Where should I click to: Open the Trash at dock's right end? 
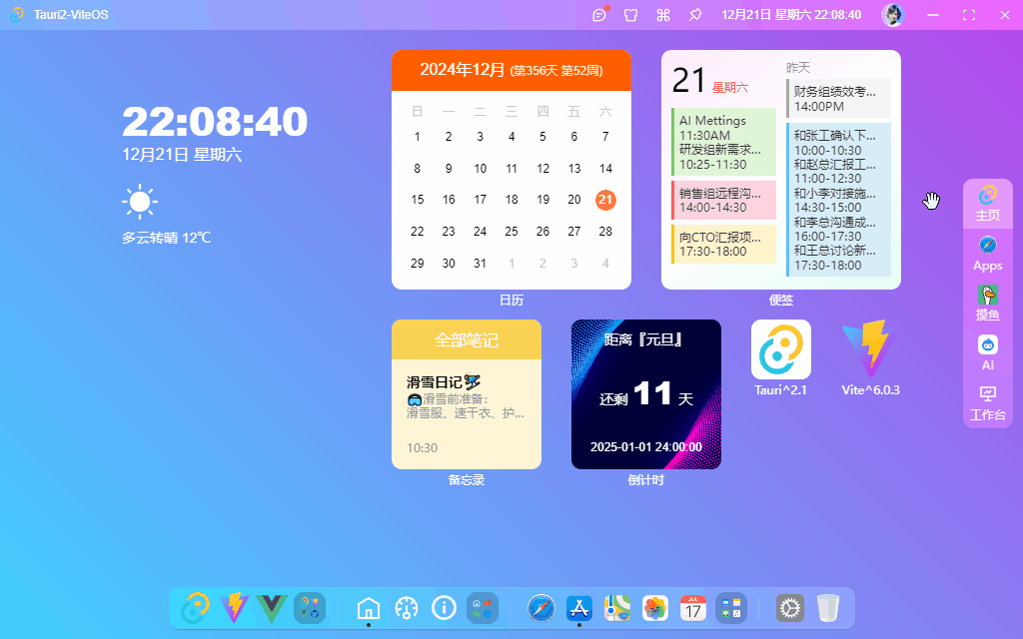click(x=828, y=607)
